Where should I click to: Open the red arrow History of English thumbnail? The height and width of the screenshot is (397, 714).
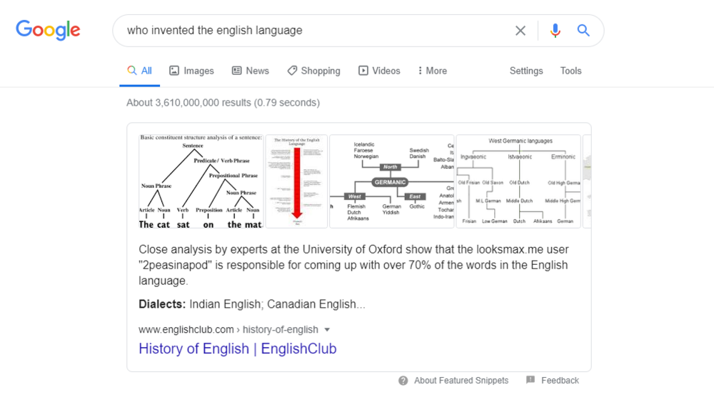click(x=296, y=181)
